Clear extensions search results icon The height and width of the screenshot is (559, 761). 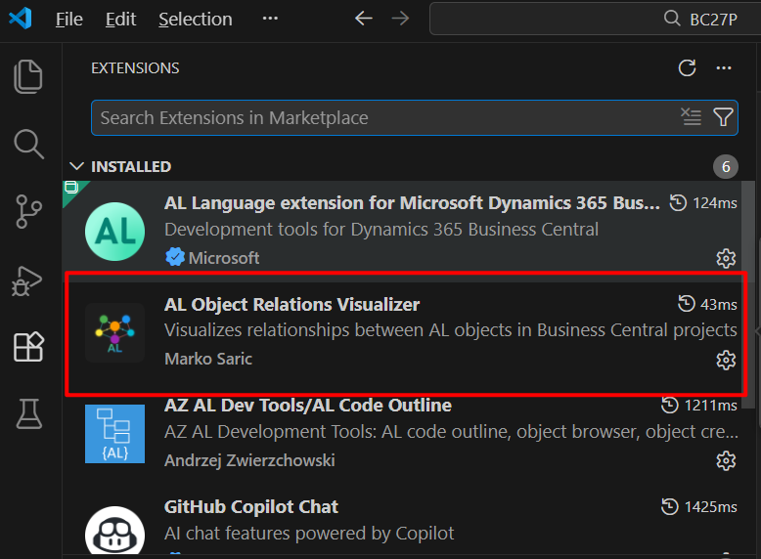pos(692,118)
